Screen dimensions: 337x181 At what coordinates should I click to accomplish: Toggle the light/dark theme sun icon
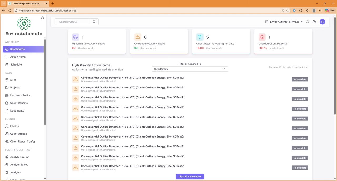click(x=308, y=22)
